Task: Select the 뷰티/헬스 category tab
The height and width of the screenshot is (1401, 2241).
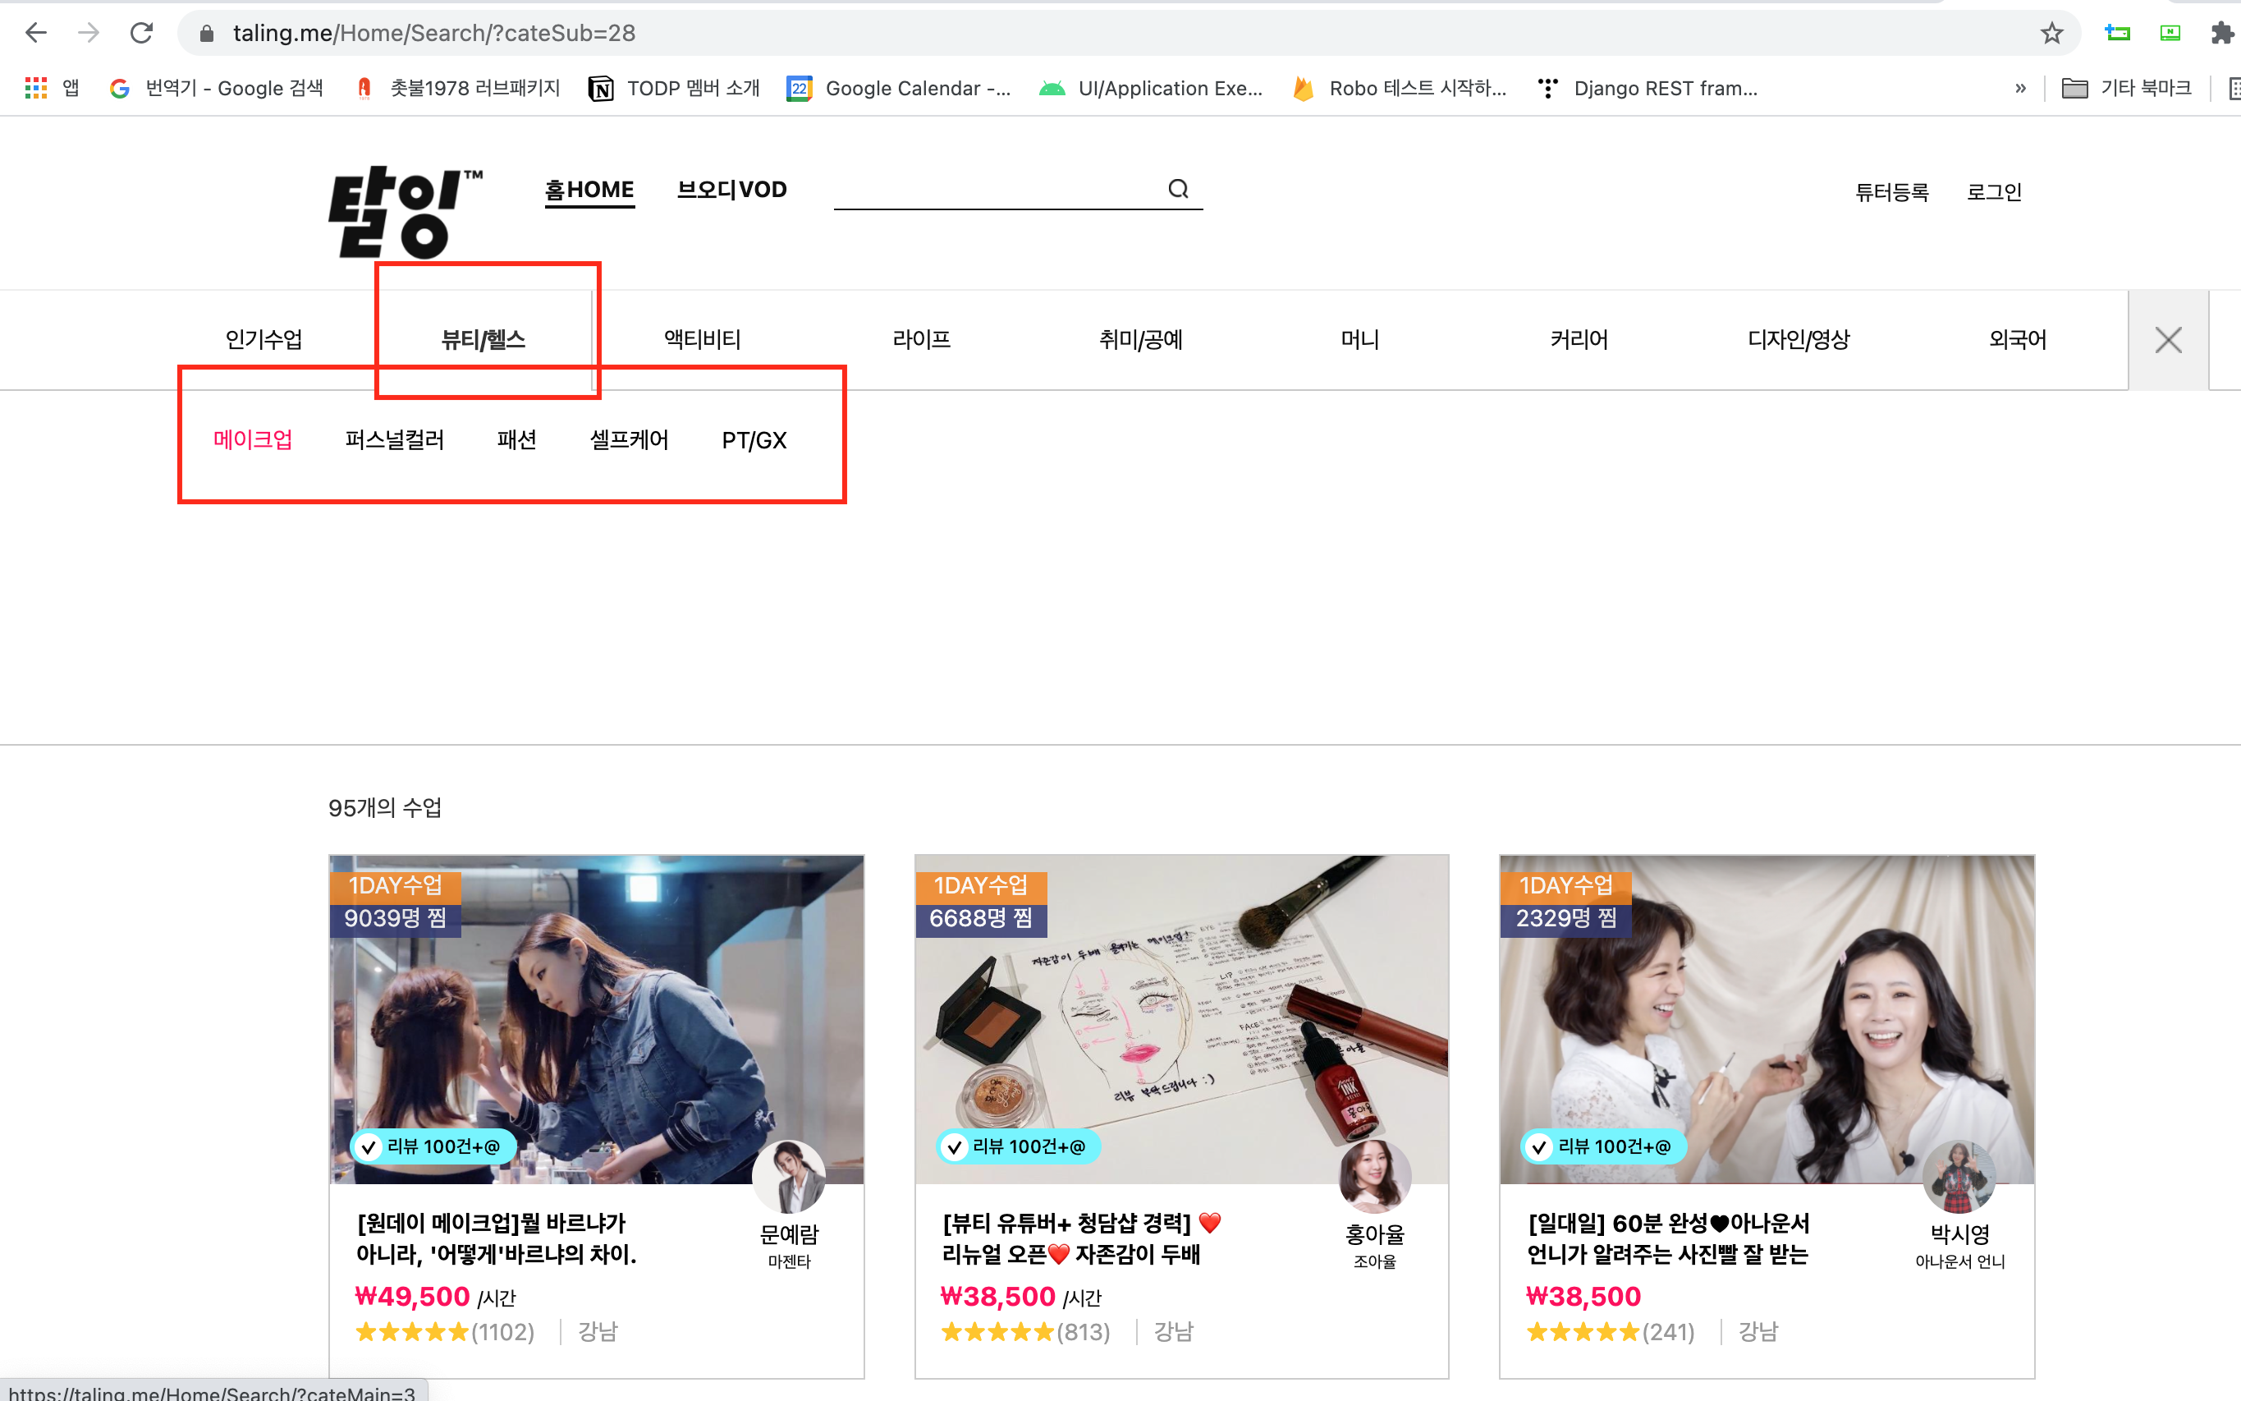Action: (x=483, y=340)
